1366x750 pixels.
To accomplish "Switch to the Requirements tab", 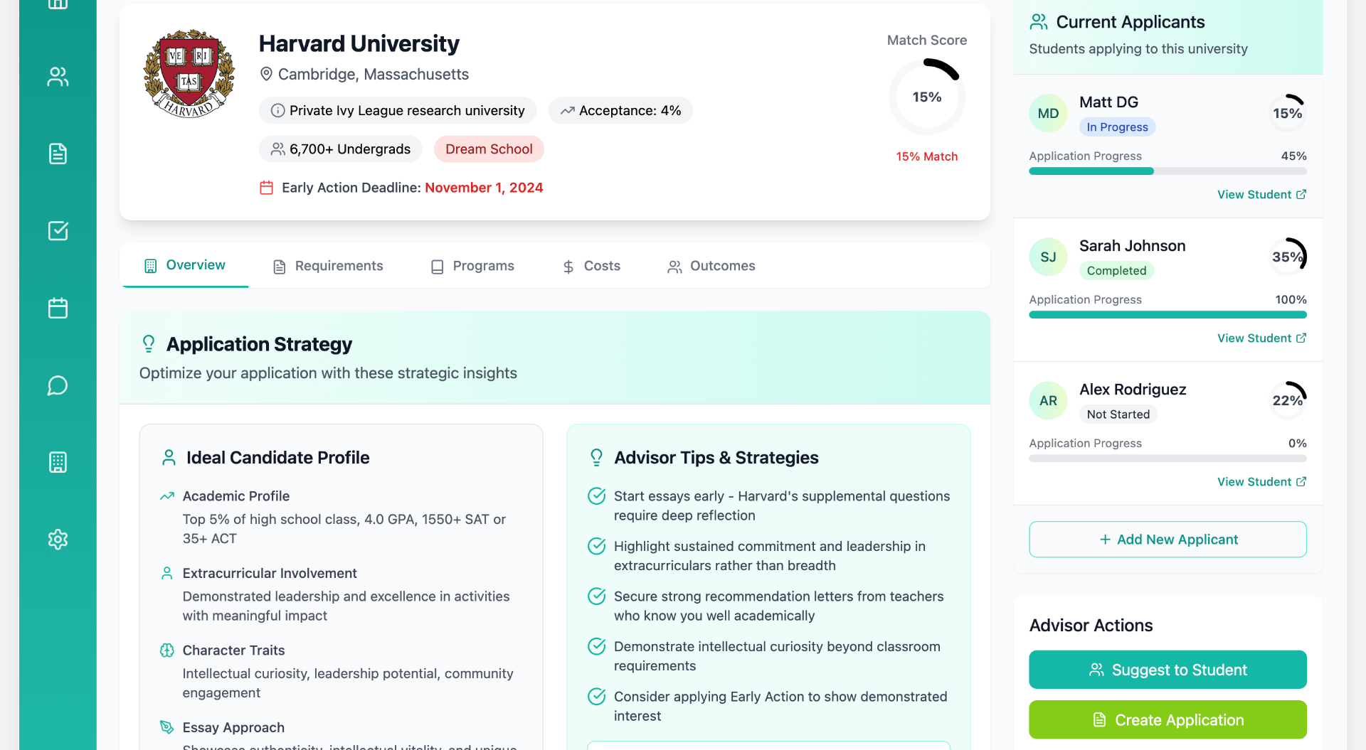I will tap(328, 266).
